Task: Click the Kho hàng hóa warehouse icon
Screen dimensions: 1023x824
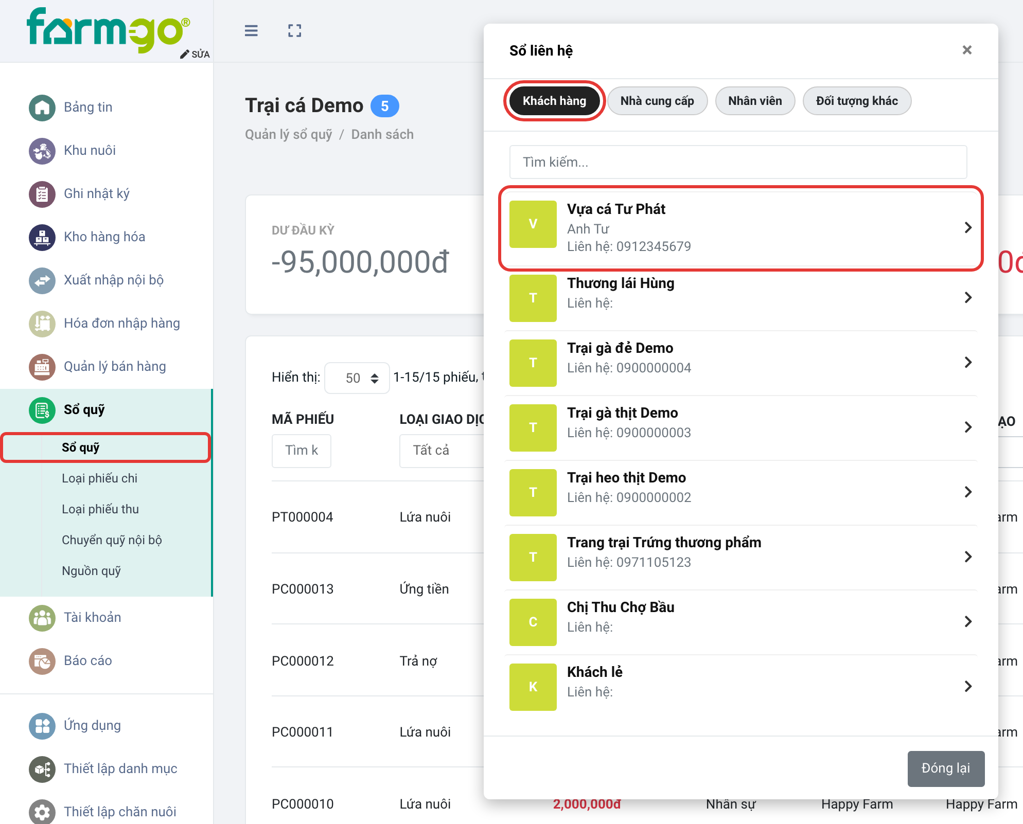Action: point(42,237)
